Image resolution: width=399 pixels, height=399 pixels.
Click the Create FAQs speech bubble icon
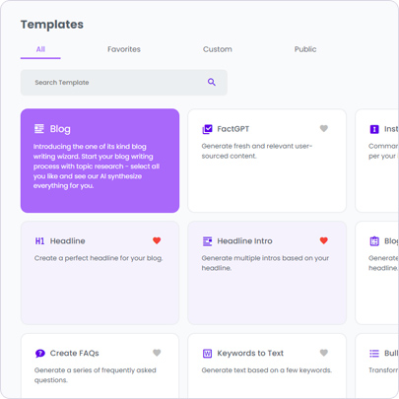pos(39,354)
